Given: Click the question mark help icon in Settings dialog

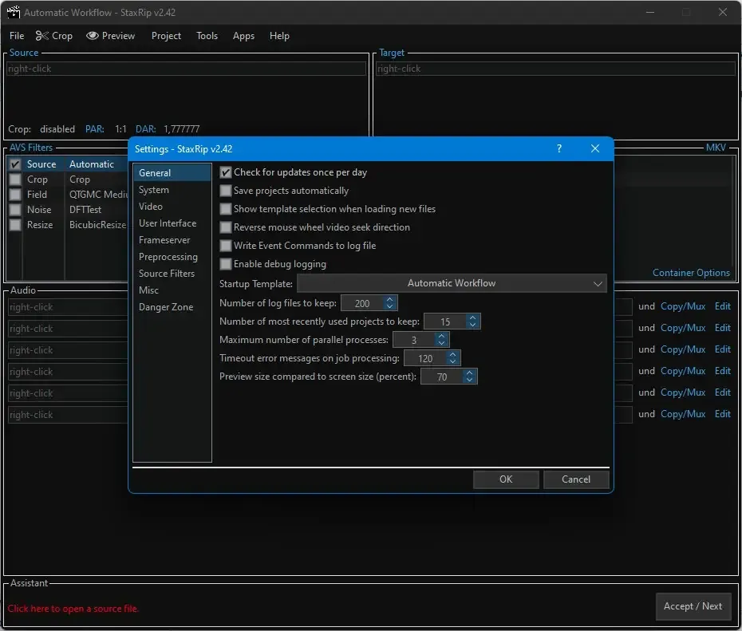Looking at the screenshot, I should [559, 149].
